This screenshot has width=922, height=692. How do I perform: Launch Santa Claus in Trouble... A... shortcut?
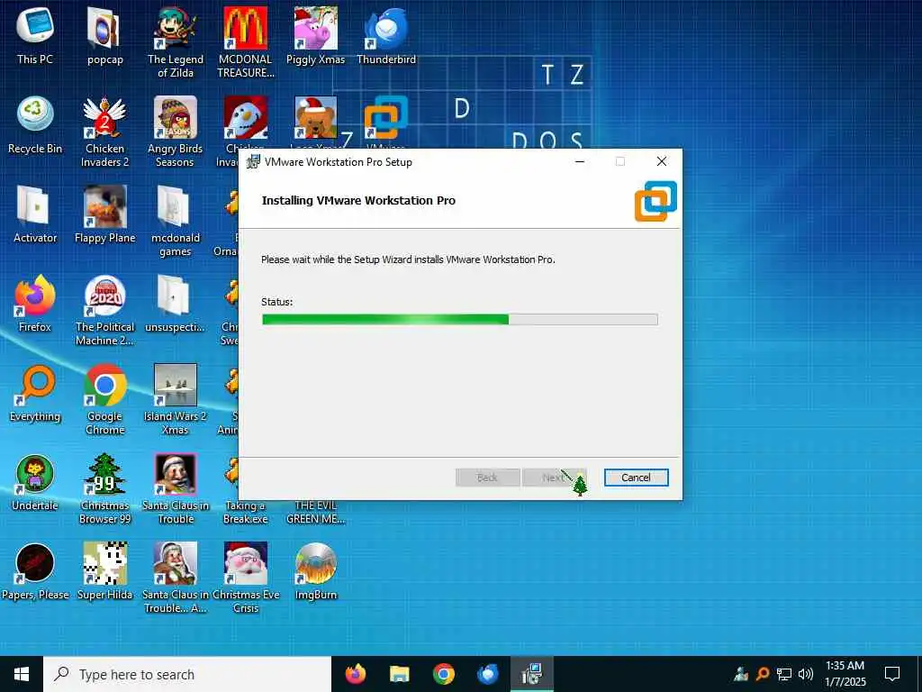coord(176,579)
